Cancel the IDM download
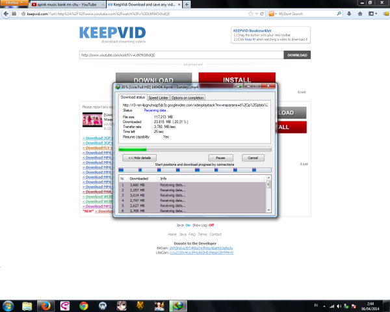 tap(253, 158)
